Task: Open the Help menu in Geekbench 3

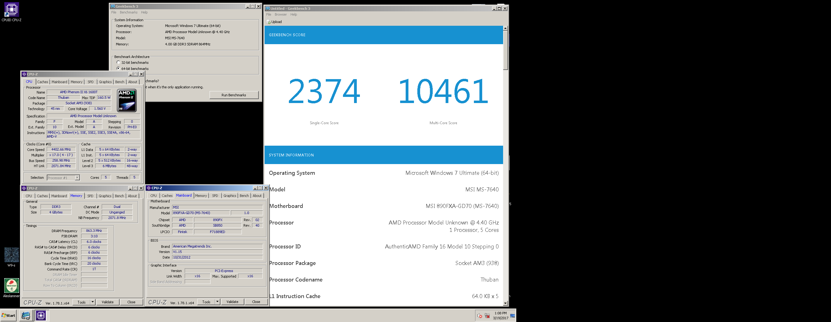Action: (144, 13)
